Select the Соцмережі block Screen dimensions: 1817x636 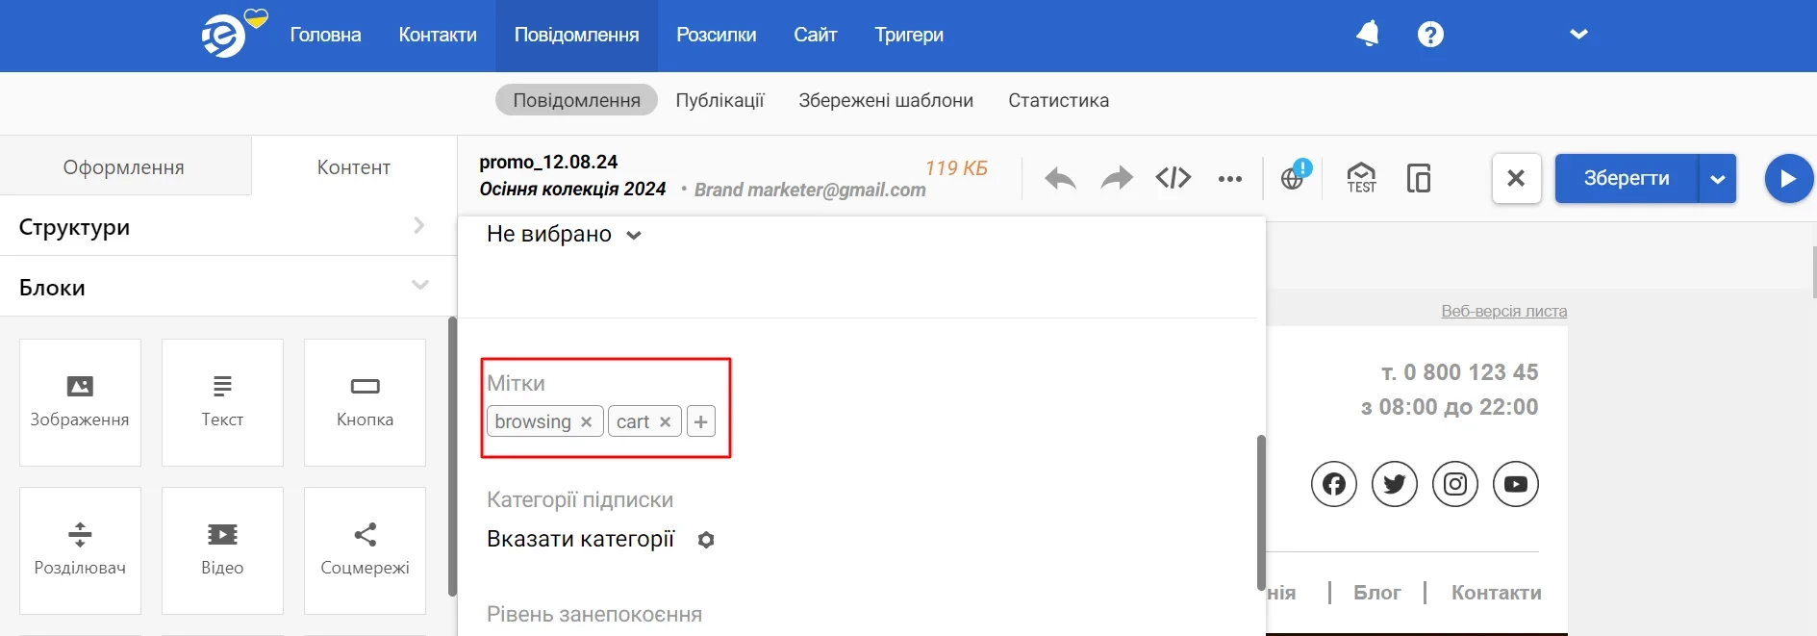[x=365, y=550]
